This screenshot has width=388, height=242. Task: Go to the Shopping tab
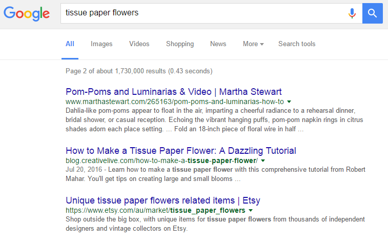click(x=180, y=44)
